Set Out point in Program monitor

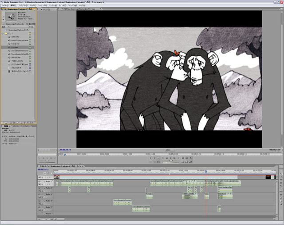(154, 158)
